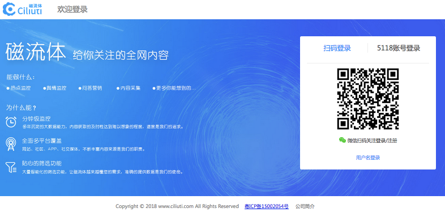This screenshot has width=445, height=212.
Task: Click the 内容采集 bullet item
Action: 129,88
